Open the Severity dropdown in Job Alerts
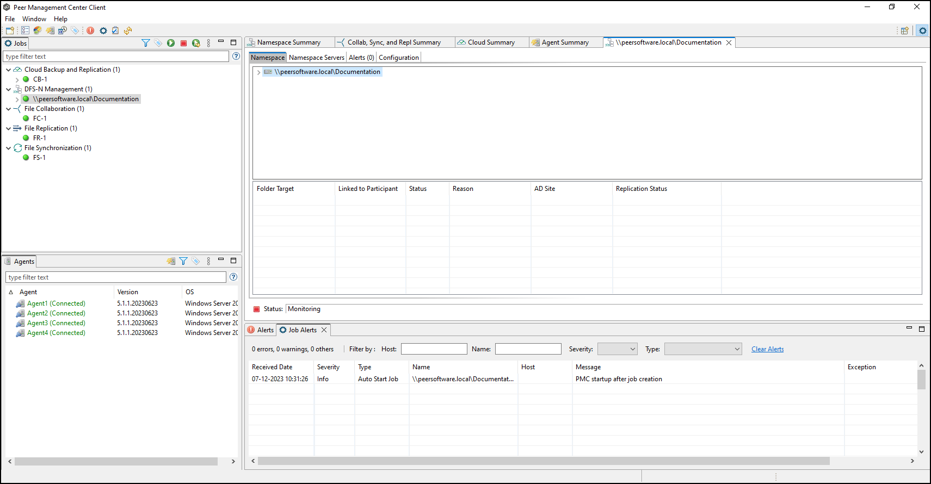Screen dimensions: 931x484 [617, 349]
